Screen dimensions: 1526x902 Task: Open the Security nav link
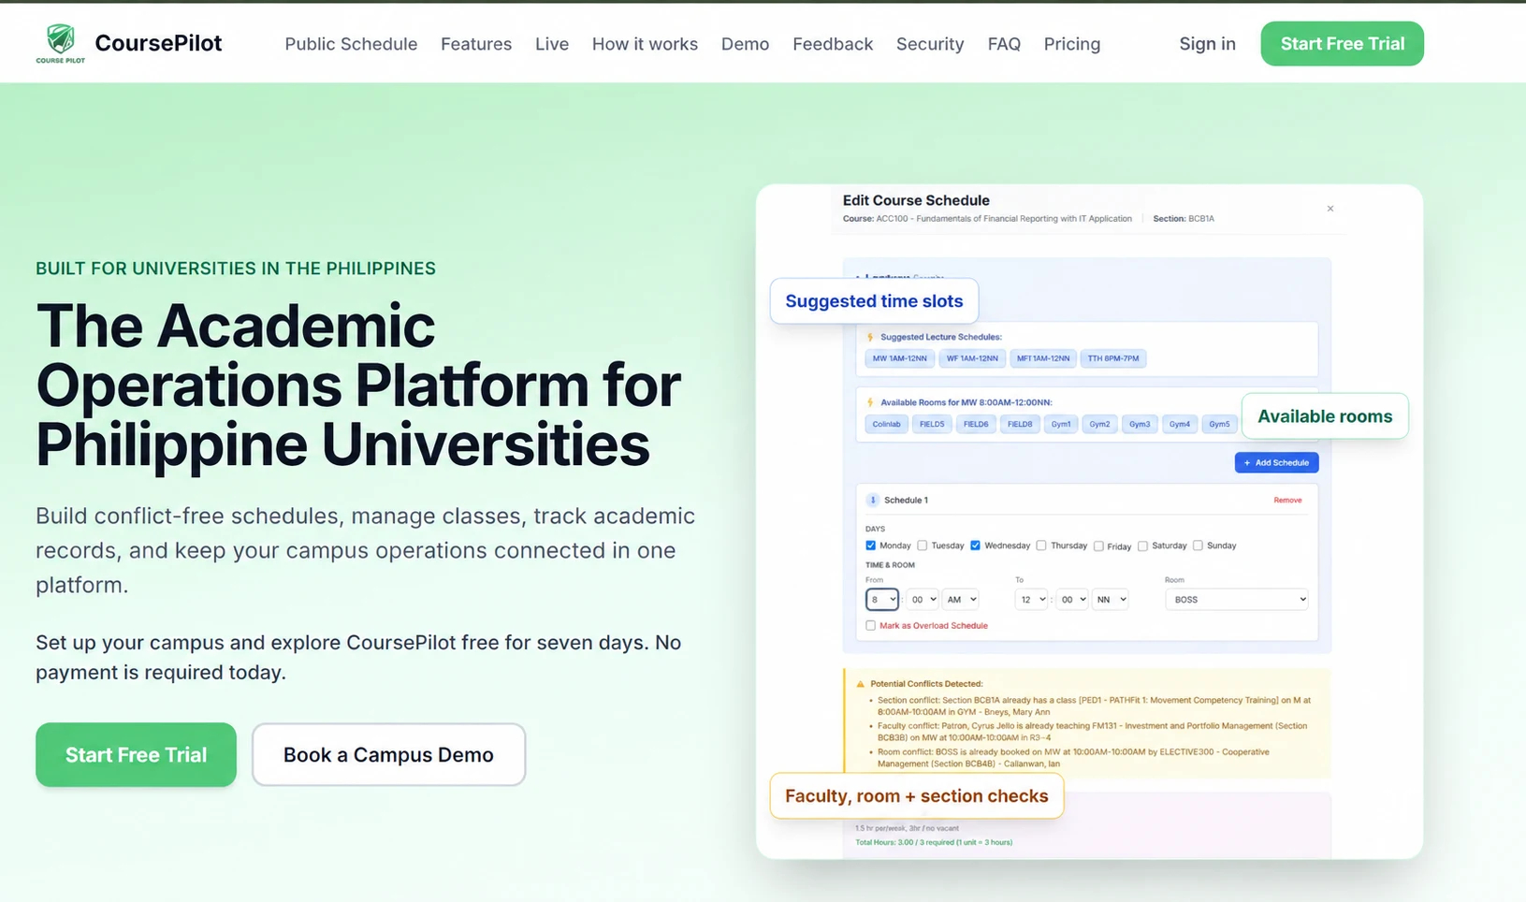point(930,44)
